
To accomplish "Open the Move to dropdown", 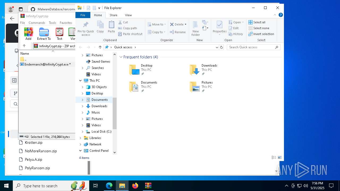I will [x=157, y=24].
